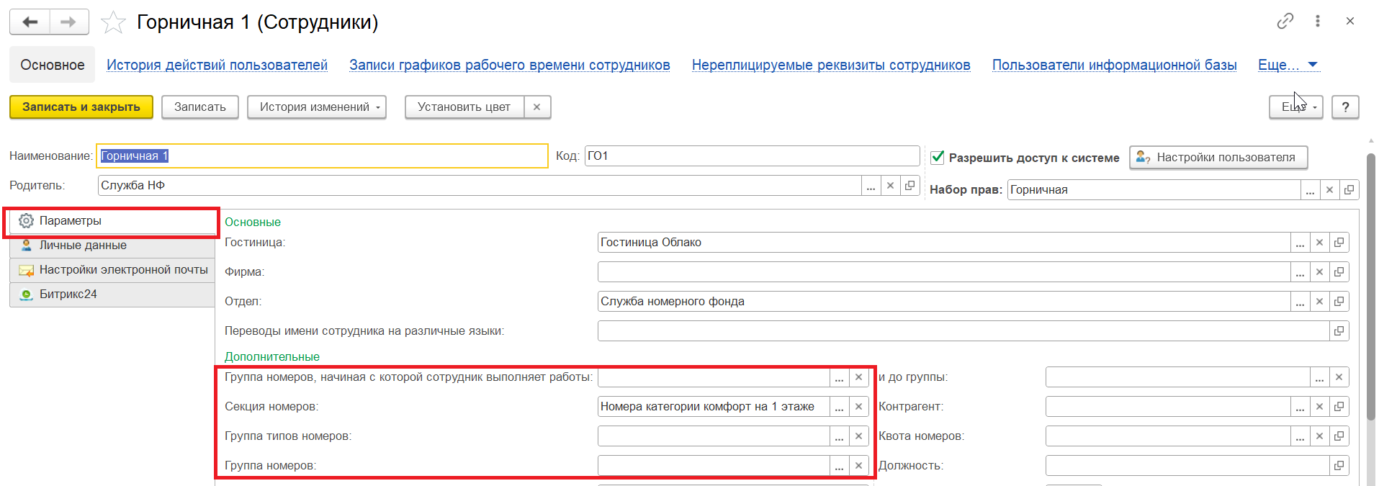Select the Битрикс24 section

click(x=112, y=294)
